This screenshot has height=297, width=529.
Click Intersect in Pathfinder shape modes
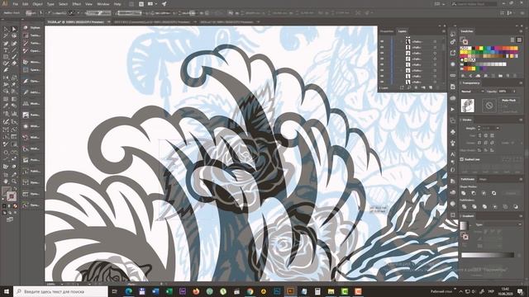click(x=484, y=193)
